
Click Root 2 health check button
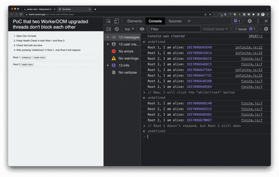click(x=27, y=64)
